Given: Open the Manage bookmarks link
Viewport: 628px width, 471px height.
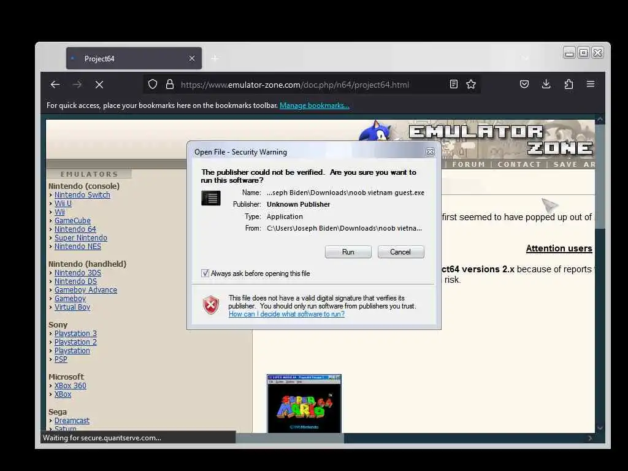Looking at the screenshot, I should pos(315,105).
